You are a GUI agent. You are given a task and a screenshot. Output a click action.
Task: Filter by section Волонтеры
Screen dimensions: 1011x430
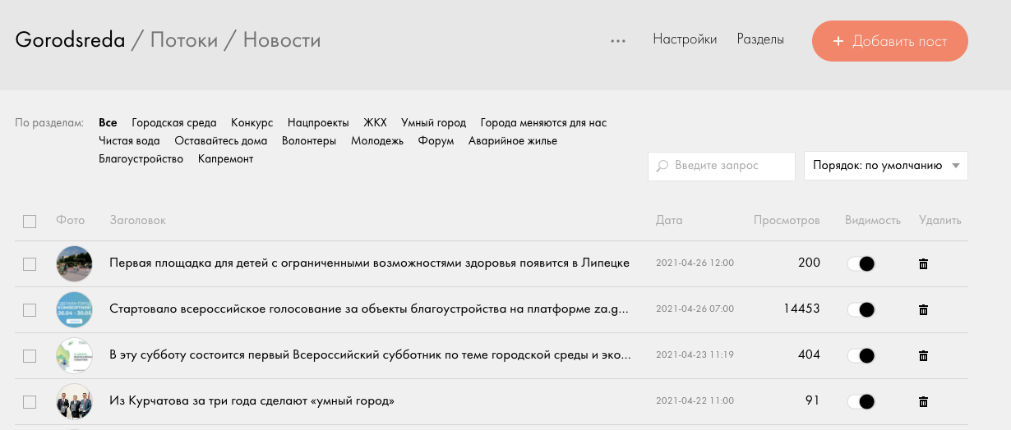tap(309, 141)
